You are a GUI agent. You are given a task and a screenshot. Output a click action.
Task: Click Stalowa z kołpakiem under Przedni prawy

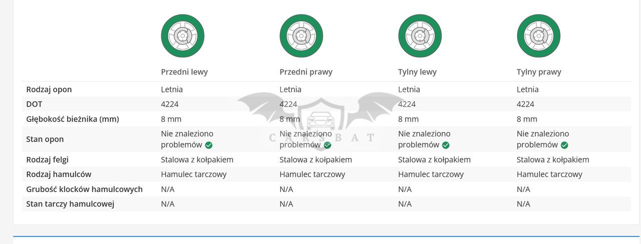pyautogui.click(x=315, y=160)
